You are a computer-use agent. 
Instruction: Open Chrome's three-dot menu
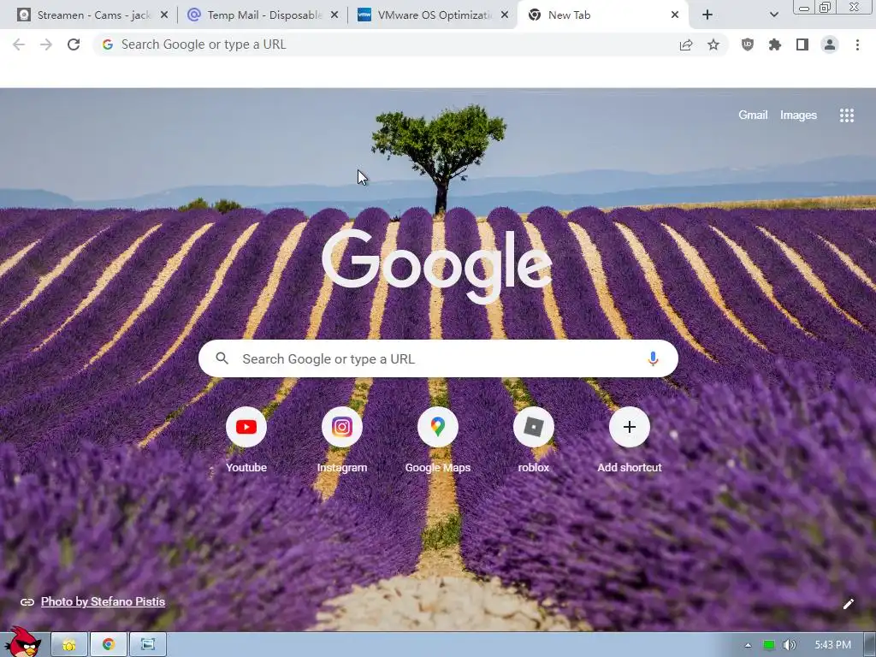[857, 44]
